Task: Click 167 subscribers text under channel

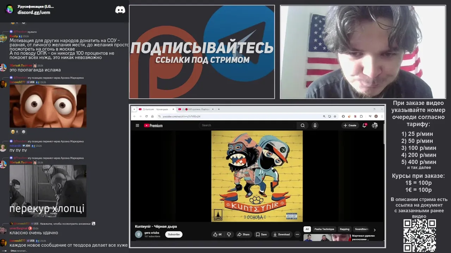Action: pos(152,236)
